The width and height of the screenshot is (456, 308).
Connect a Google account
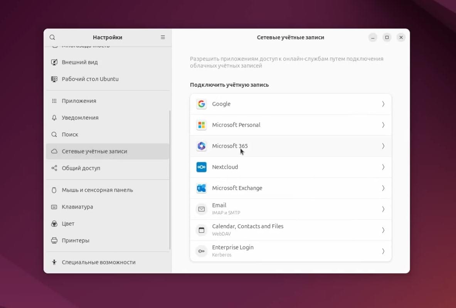pos(291,104)
